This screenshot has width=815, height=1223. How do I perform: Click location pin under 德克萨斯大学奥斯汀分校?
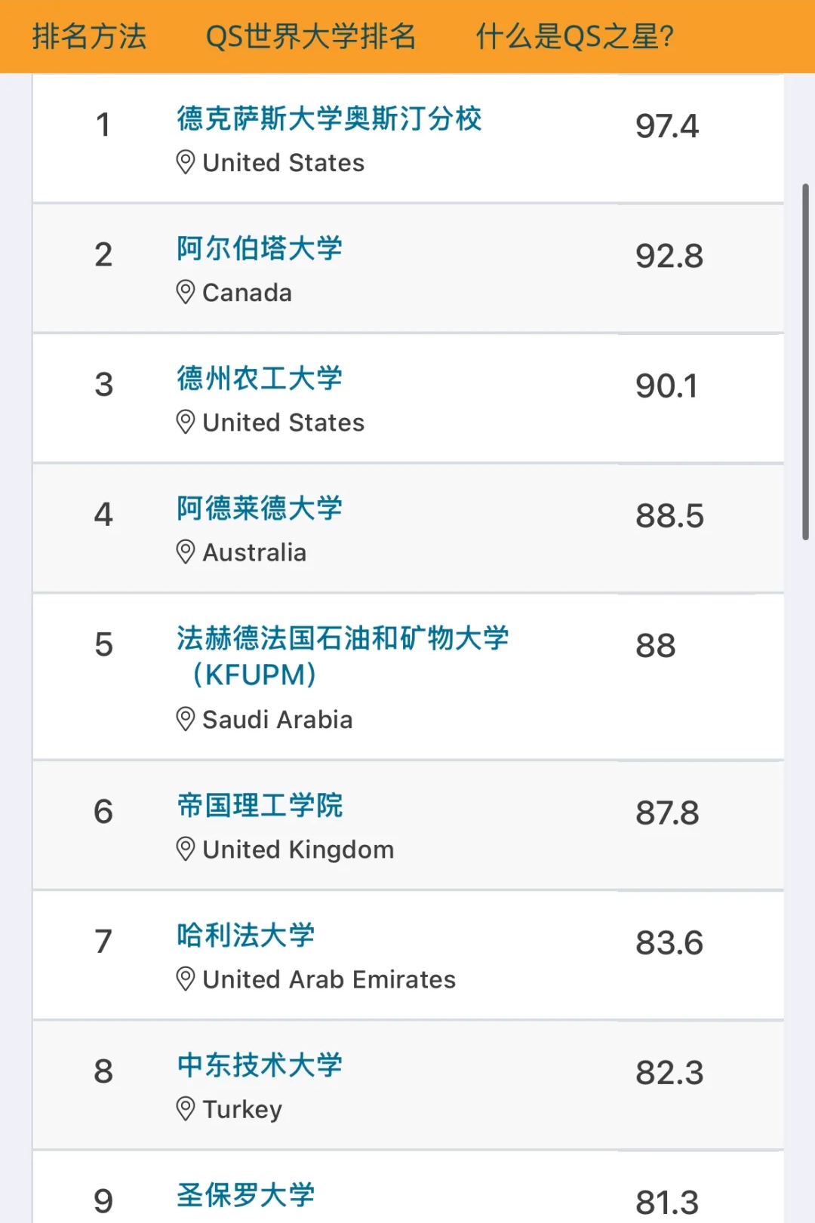pyautogui.click(x=185, y=162)
